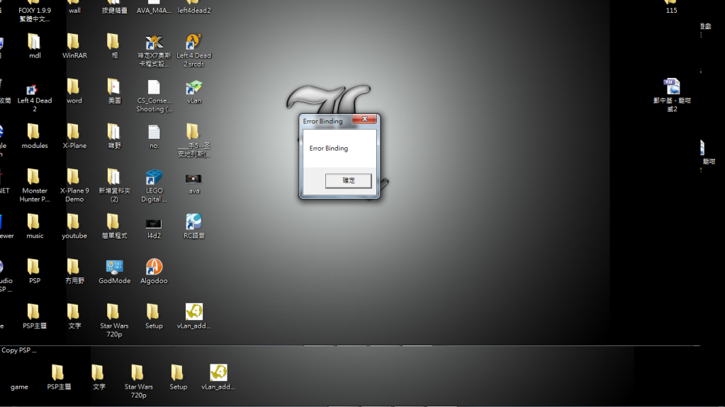Click the ava image file icon

pyautogui.click(x=193, y=178)
